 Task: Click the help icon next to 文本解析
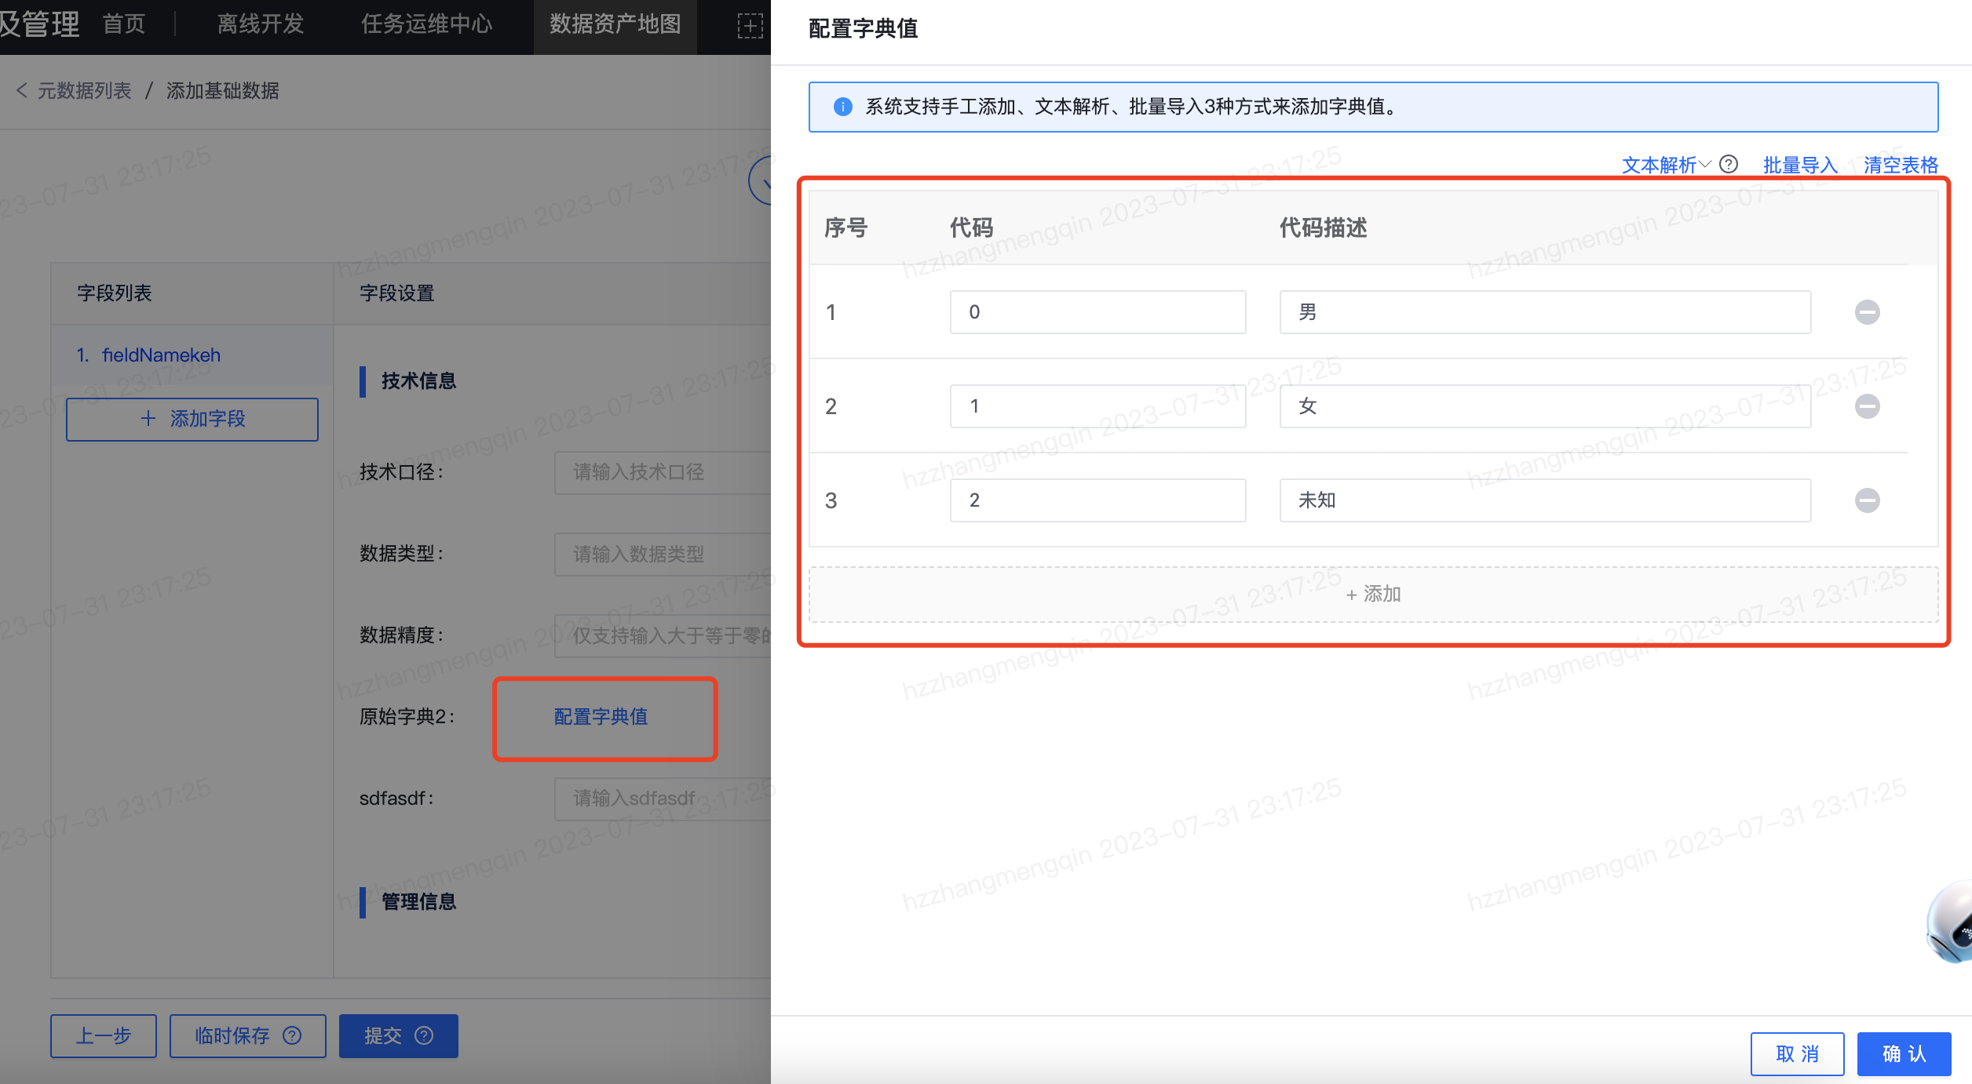pyautogui.click(x=1729, y=164)
